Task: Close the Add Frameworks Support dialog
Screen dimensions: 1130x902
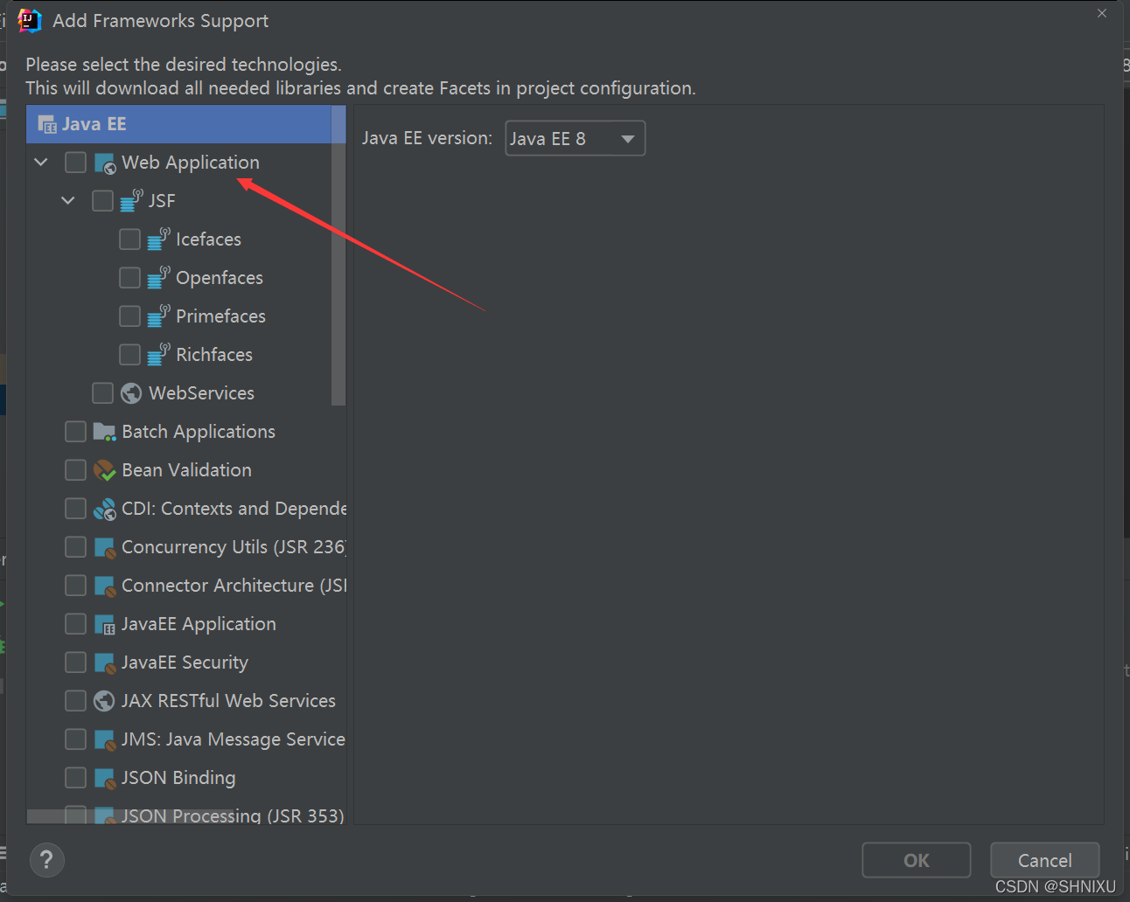Action: click(1102, 13)
